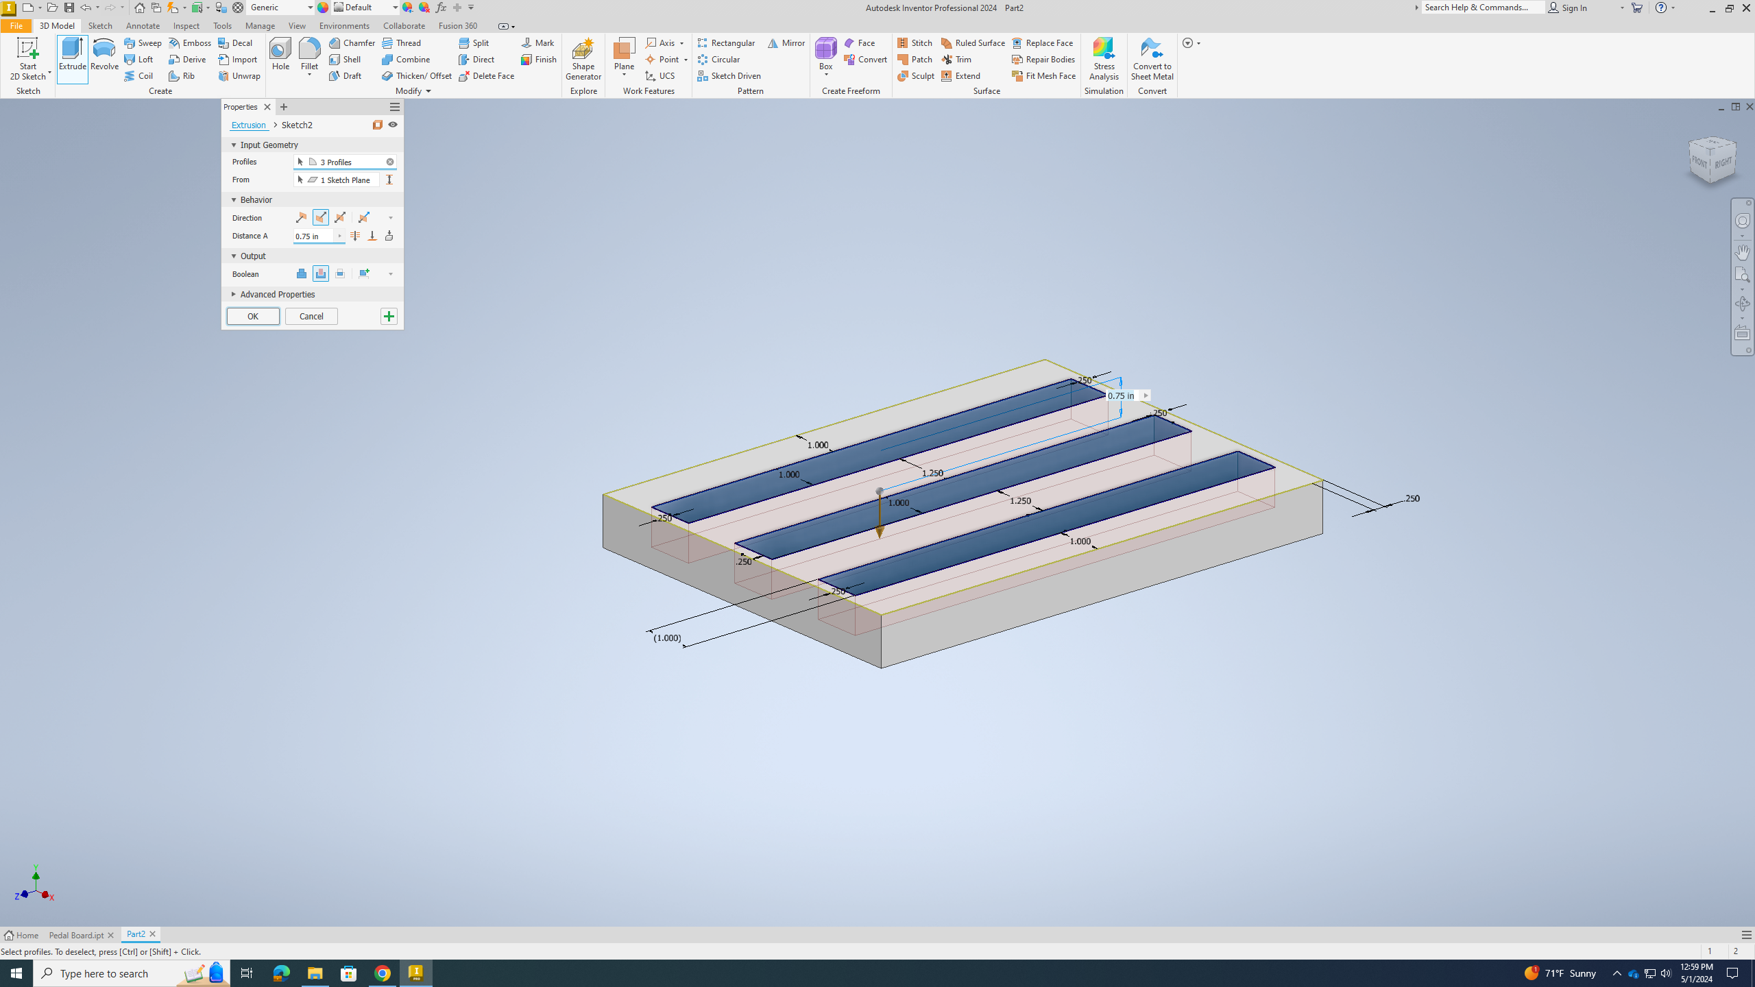Open the Hole tool

[x=280, y=55]
